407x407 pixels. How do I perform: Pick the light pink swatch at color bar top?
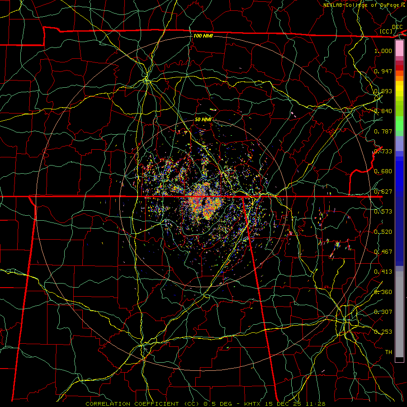click(x=399, y=48)
